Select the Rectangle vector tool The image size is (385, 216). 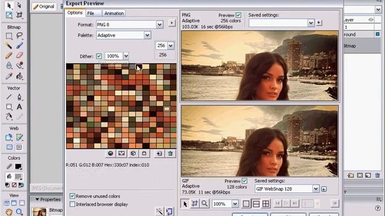point(9,107)
